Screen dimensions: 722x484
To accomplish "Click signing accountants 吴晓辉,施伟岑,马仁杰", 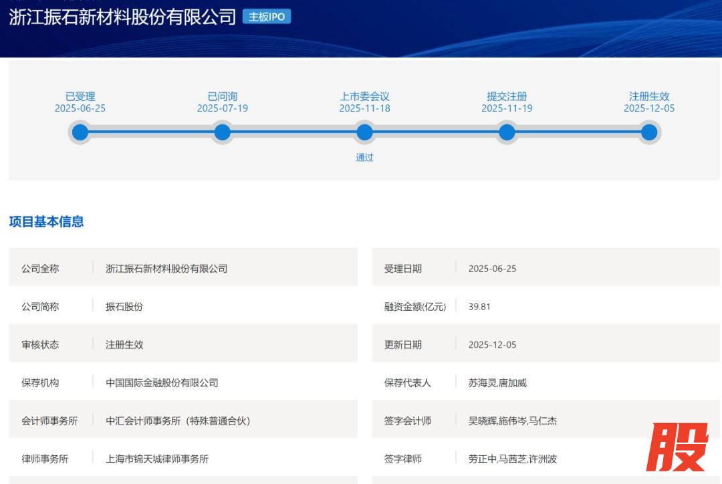I will (x=513, y=421).
